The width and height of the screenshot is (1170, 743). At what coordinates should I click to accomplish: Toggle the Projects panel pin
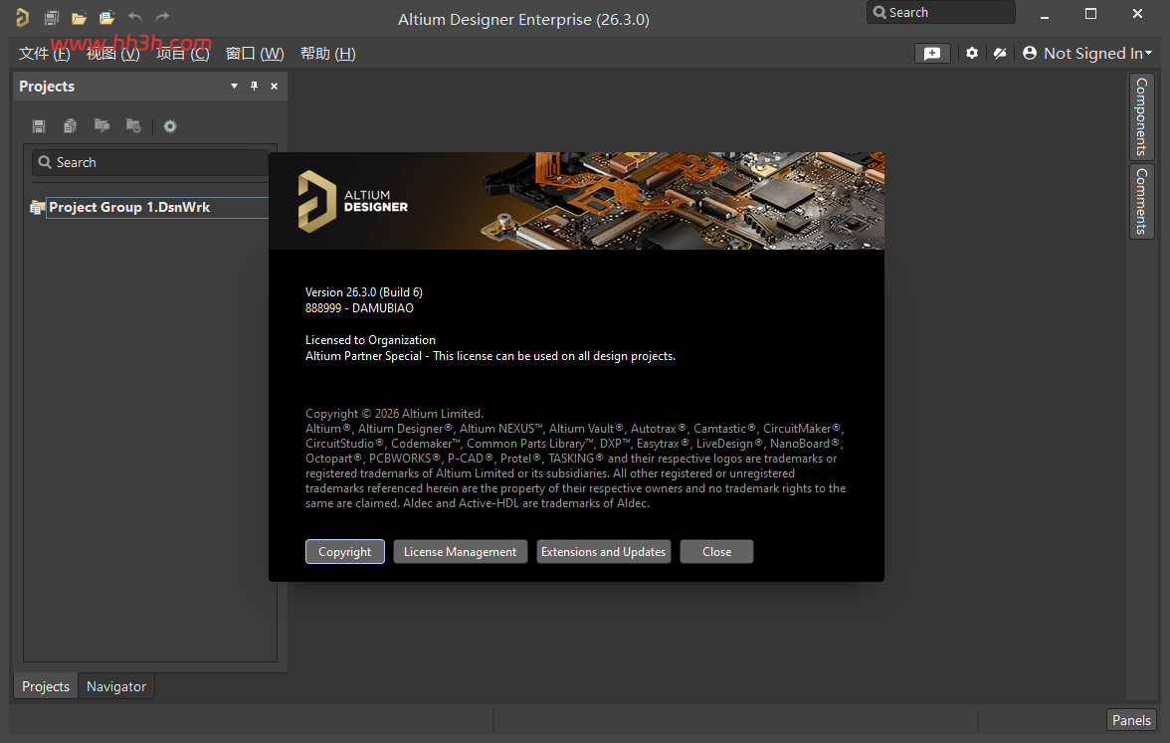(x=254, y=86)
